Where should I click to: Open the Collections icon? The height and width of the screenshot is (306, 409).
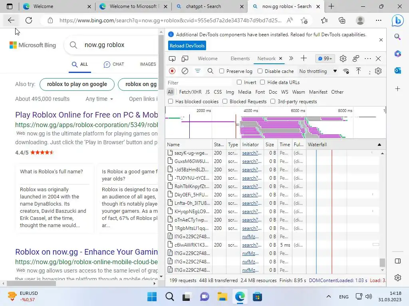(x=342, y=20)
